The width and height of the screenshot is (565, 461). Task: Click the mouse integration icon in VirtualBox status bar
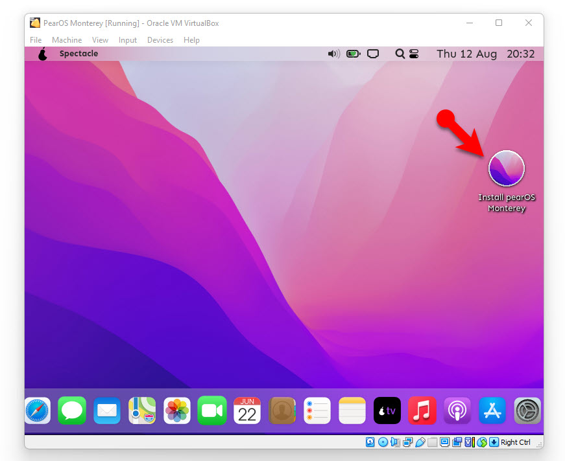pyautogui.click(x=482, y=442)
